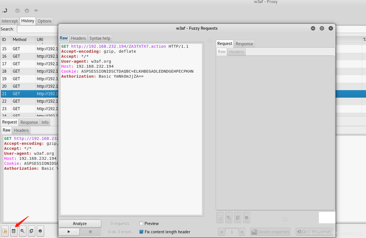Select the Request tab in Fuzzy results panel
Screen dimensions: 366x238
click(x=225, y=44)
